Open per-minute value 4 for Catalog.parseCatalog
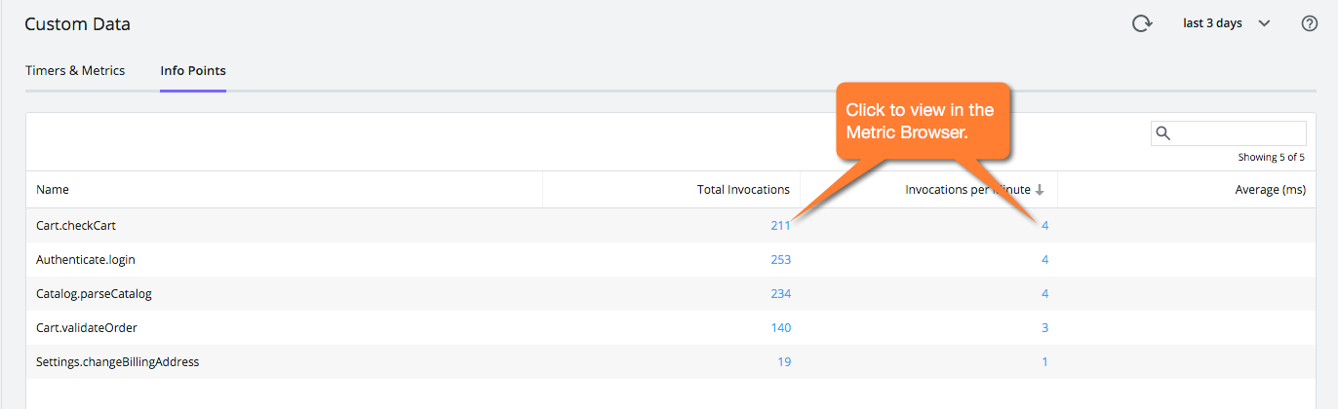The width and height of the screenshot is (1338, 409). pyautogui.click(x=1044, y=293)
